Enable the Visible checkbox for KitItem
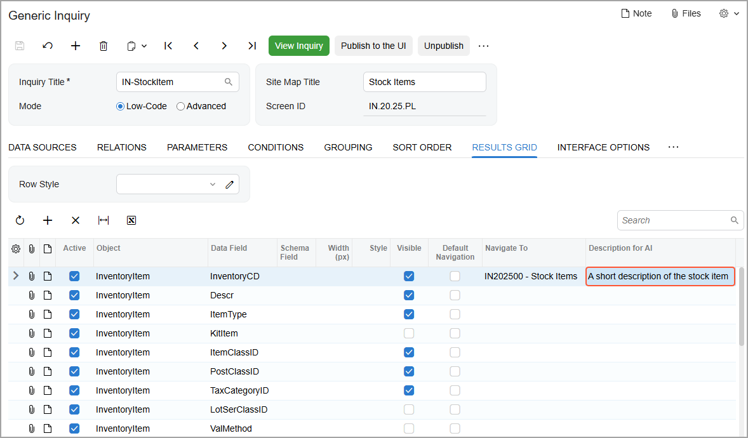The width and height of the screenshot is (748, 438). coord(409,333)
